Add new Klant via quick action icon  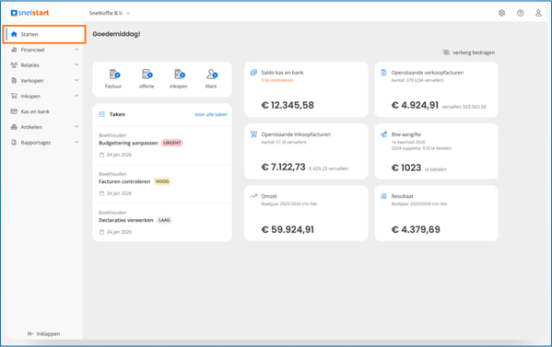click(212, 75)
